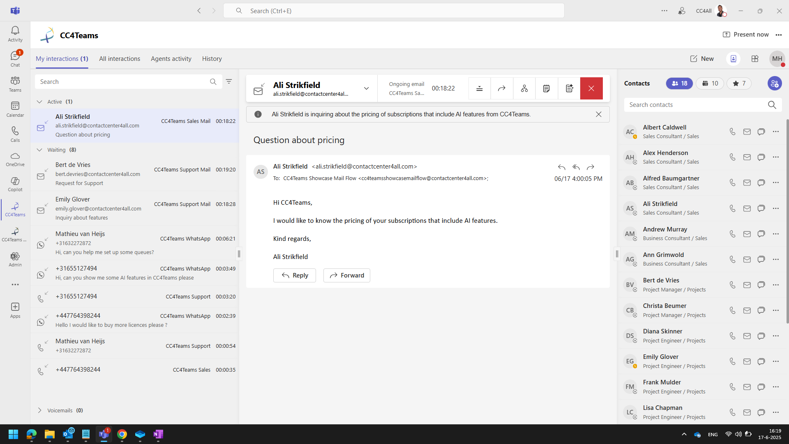The width and height of the screenshot is (789, 444).
Task: Start a chat with Emily Glover
Action: point(761,361)
